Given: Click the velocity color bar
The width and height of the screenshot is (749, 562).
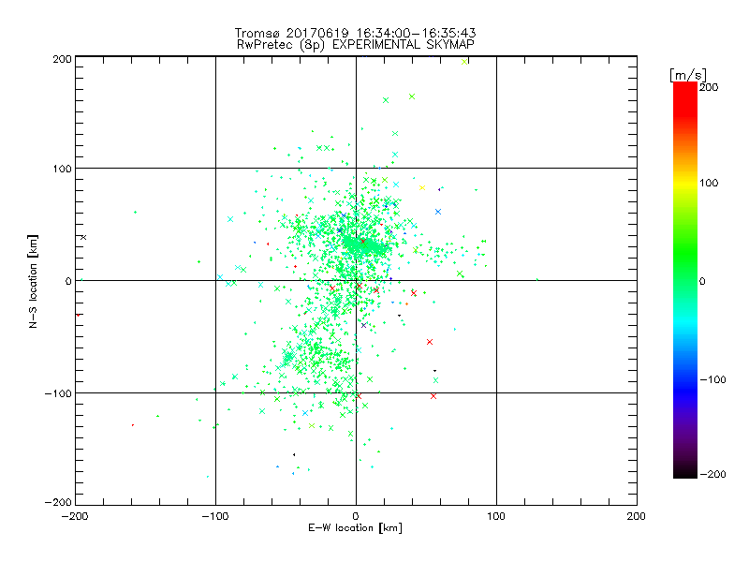Looking at the screenshot, I should tap(685, 280).
